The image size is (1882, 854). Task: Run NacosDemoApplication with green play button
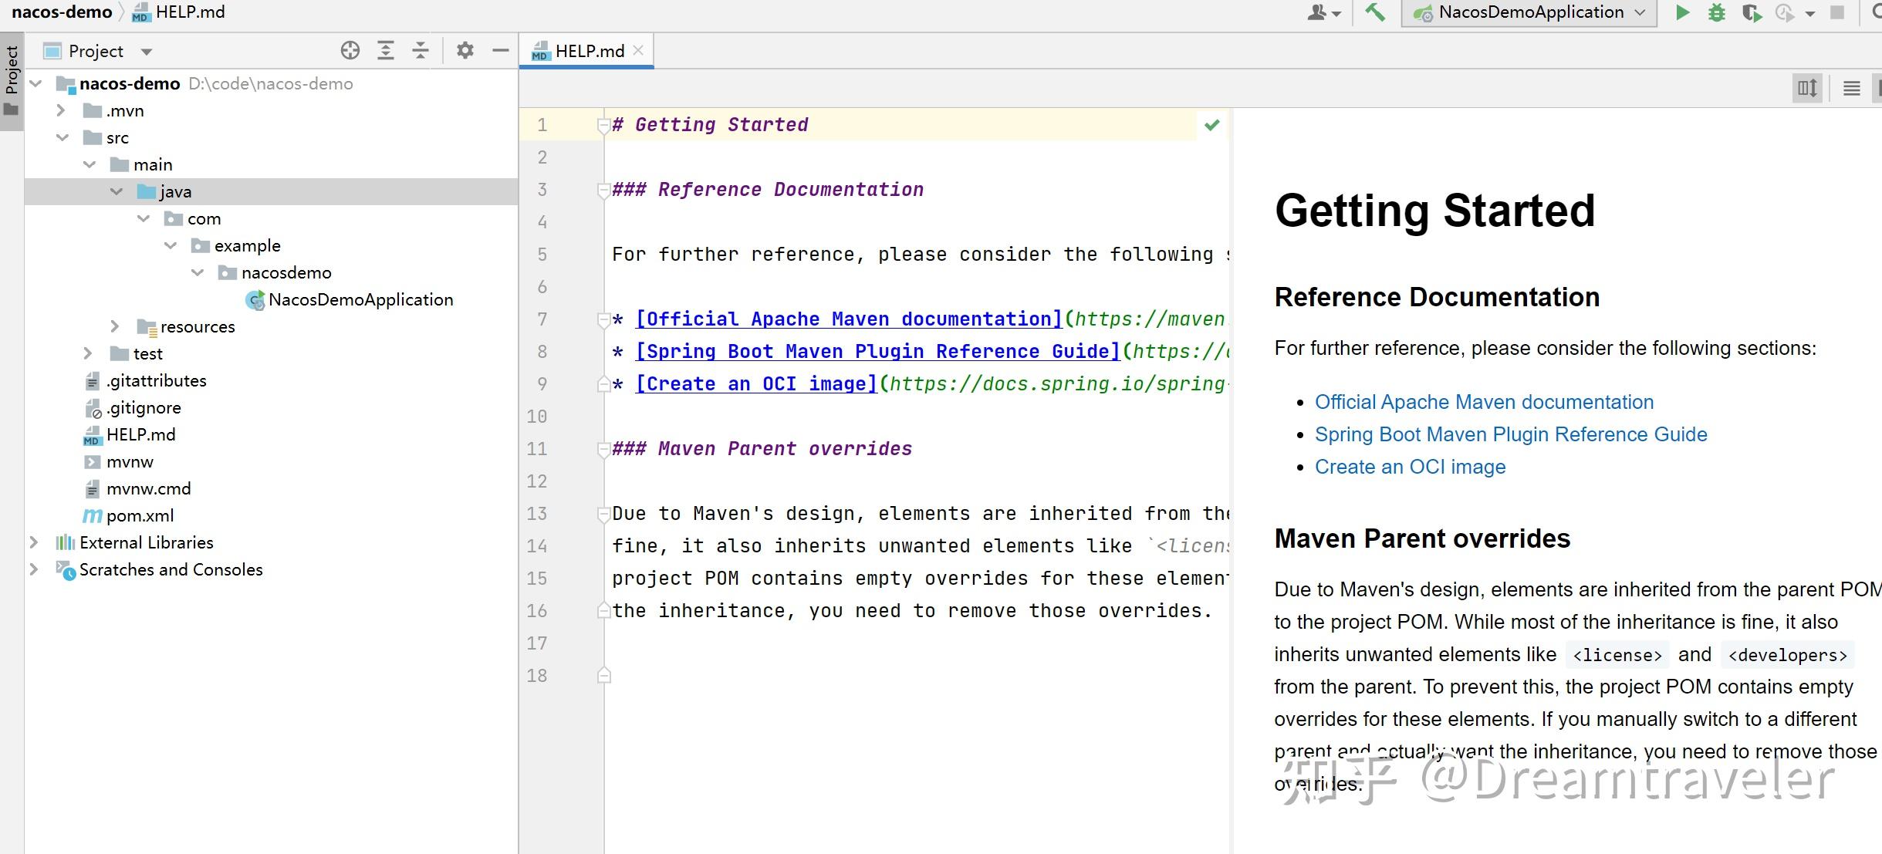[x=1682, y=12]
